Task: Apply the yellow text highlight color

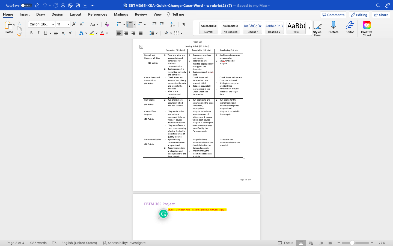Action: 92,33
